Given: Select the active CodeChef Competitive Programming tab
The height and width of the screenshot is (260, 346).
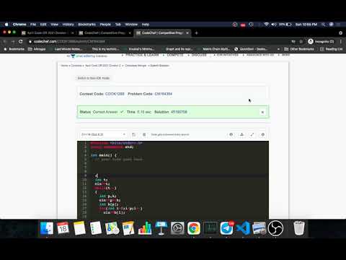Looking at the screenshot, I should click(x=161, y=32).
